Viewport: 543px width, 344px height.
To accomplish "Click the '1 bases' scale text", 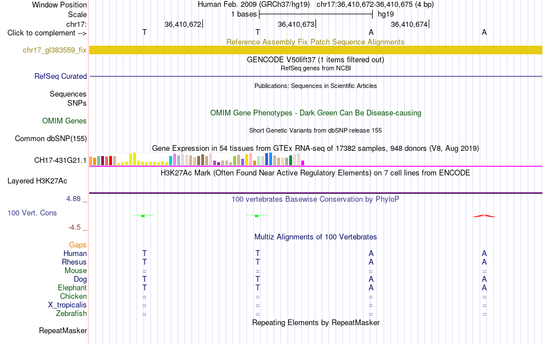I will [x=244, y=14].
